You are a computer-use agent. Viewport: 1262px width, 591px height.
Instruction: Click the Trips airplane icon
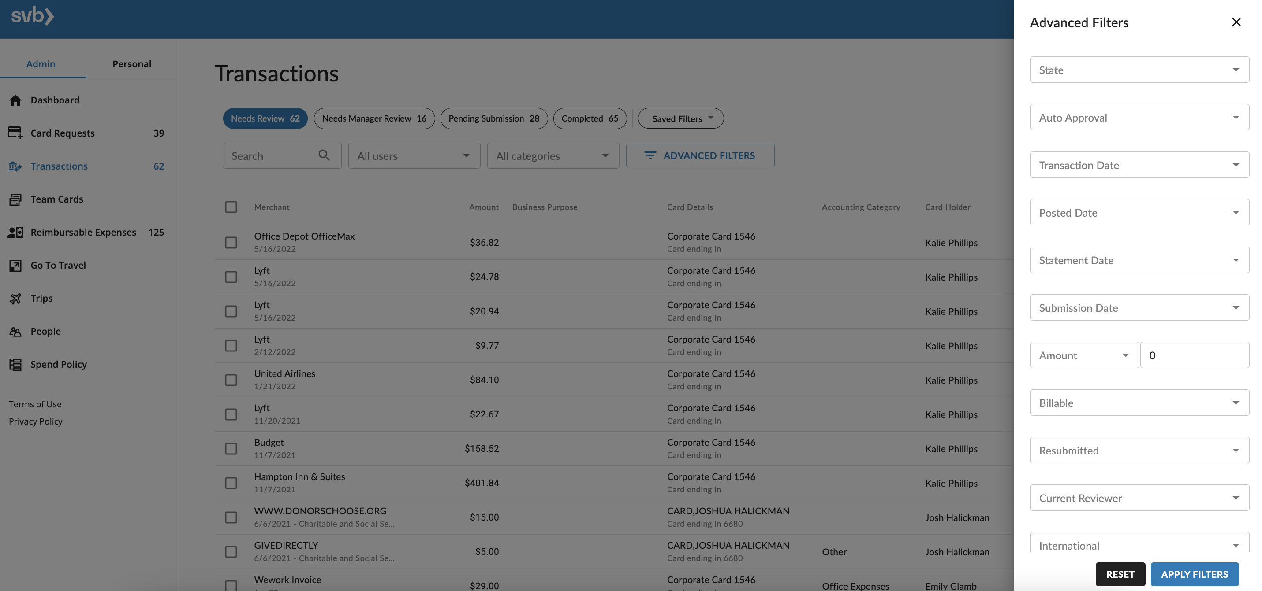[x=15, y=299]
